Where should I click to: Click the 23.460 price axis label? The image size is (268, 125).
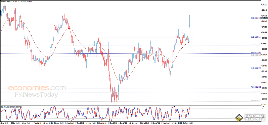pyautogui.click(x=264, y=43)
